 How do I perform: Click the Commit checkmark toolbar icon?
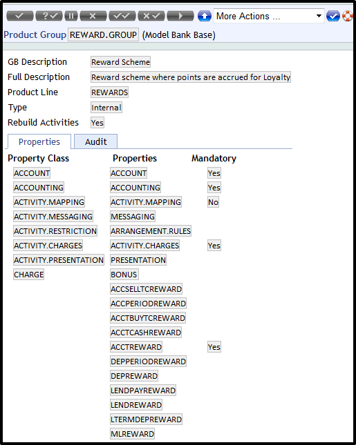19,16
